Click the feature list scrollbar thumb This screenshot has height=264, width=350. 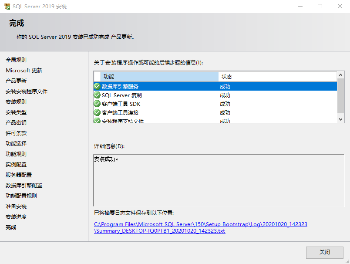[340, 95]
